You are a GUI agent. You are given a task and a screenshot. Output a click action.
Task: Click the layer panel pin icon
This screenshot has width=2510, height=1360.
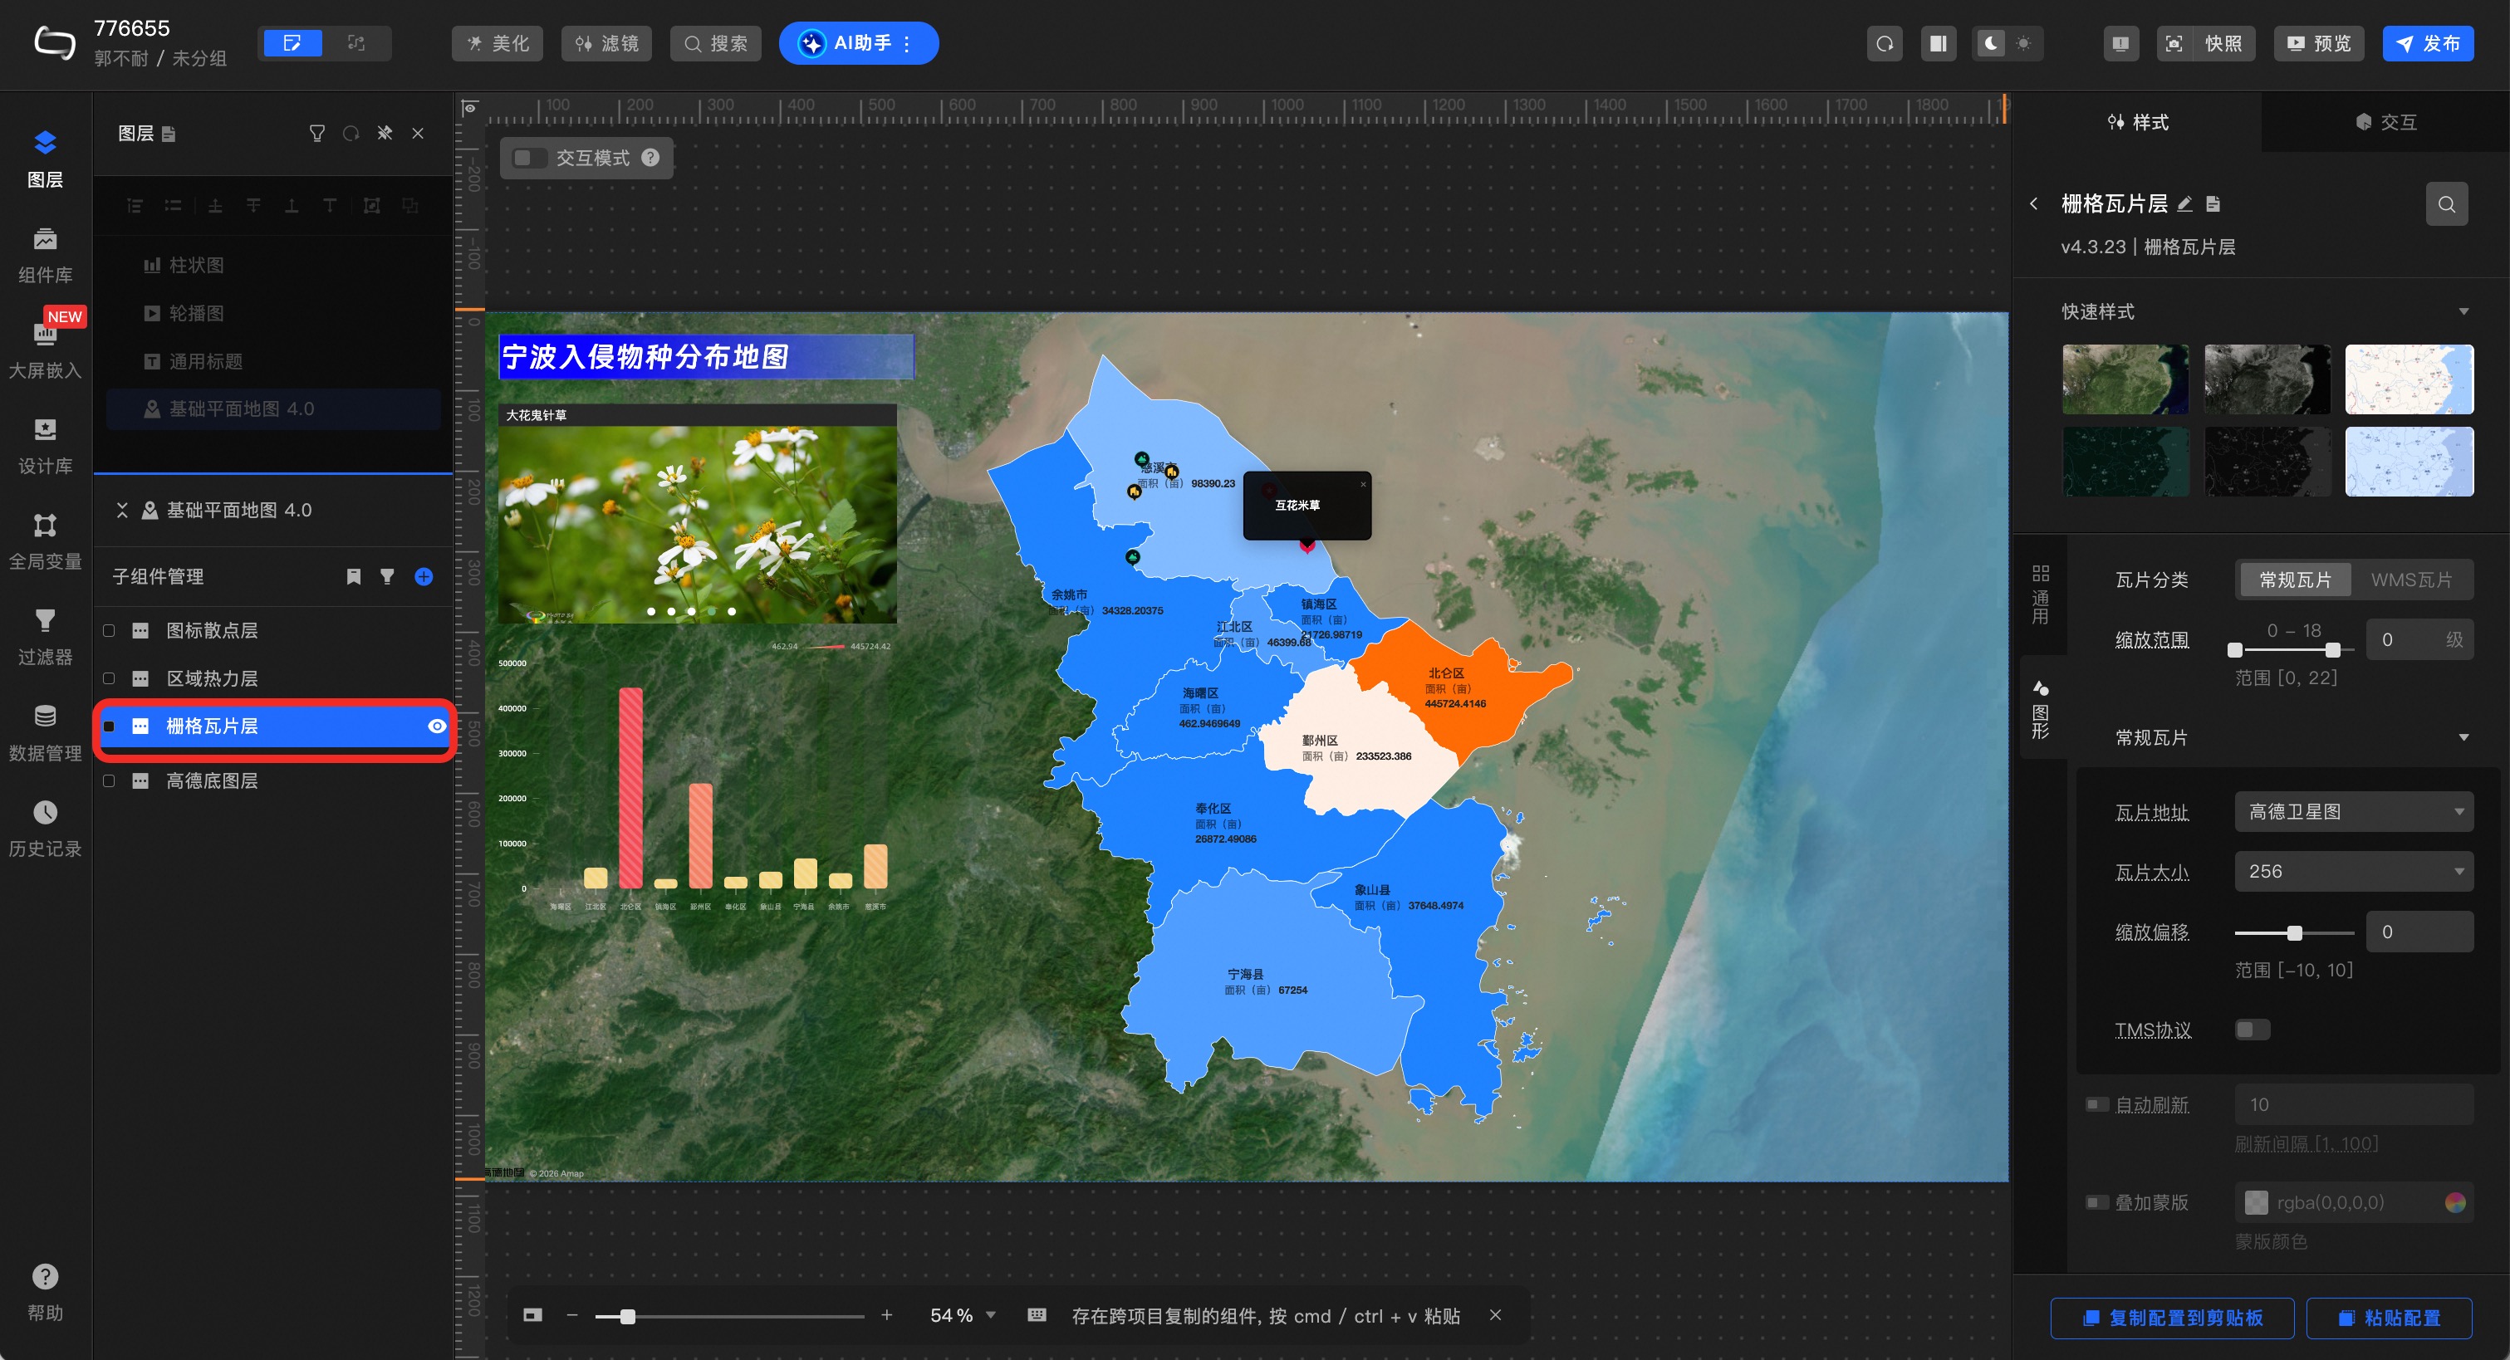click(385, 134)
